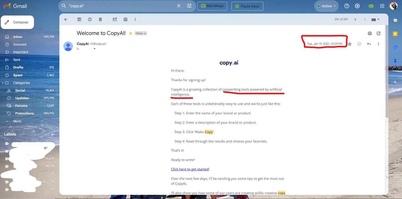
Task: Click the search magnifier icon
Action: (64, 6)
